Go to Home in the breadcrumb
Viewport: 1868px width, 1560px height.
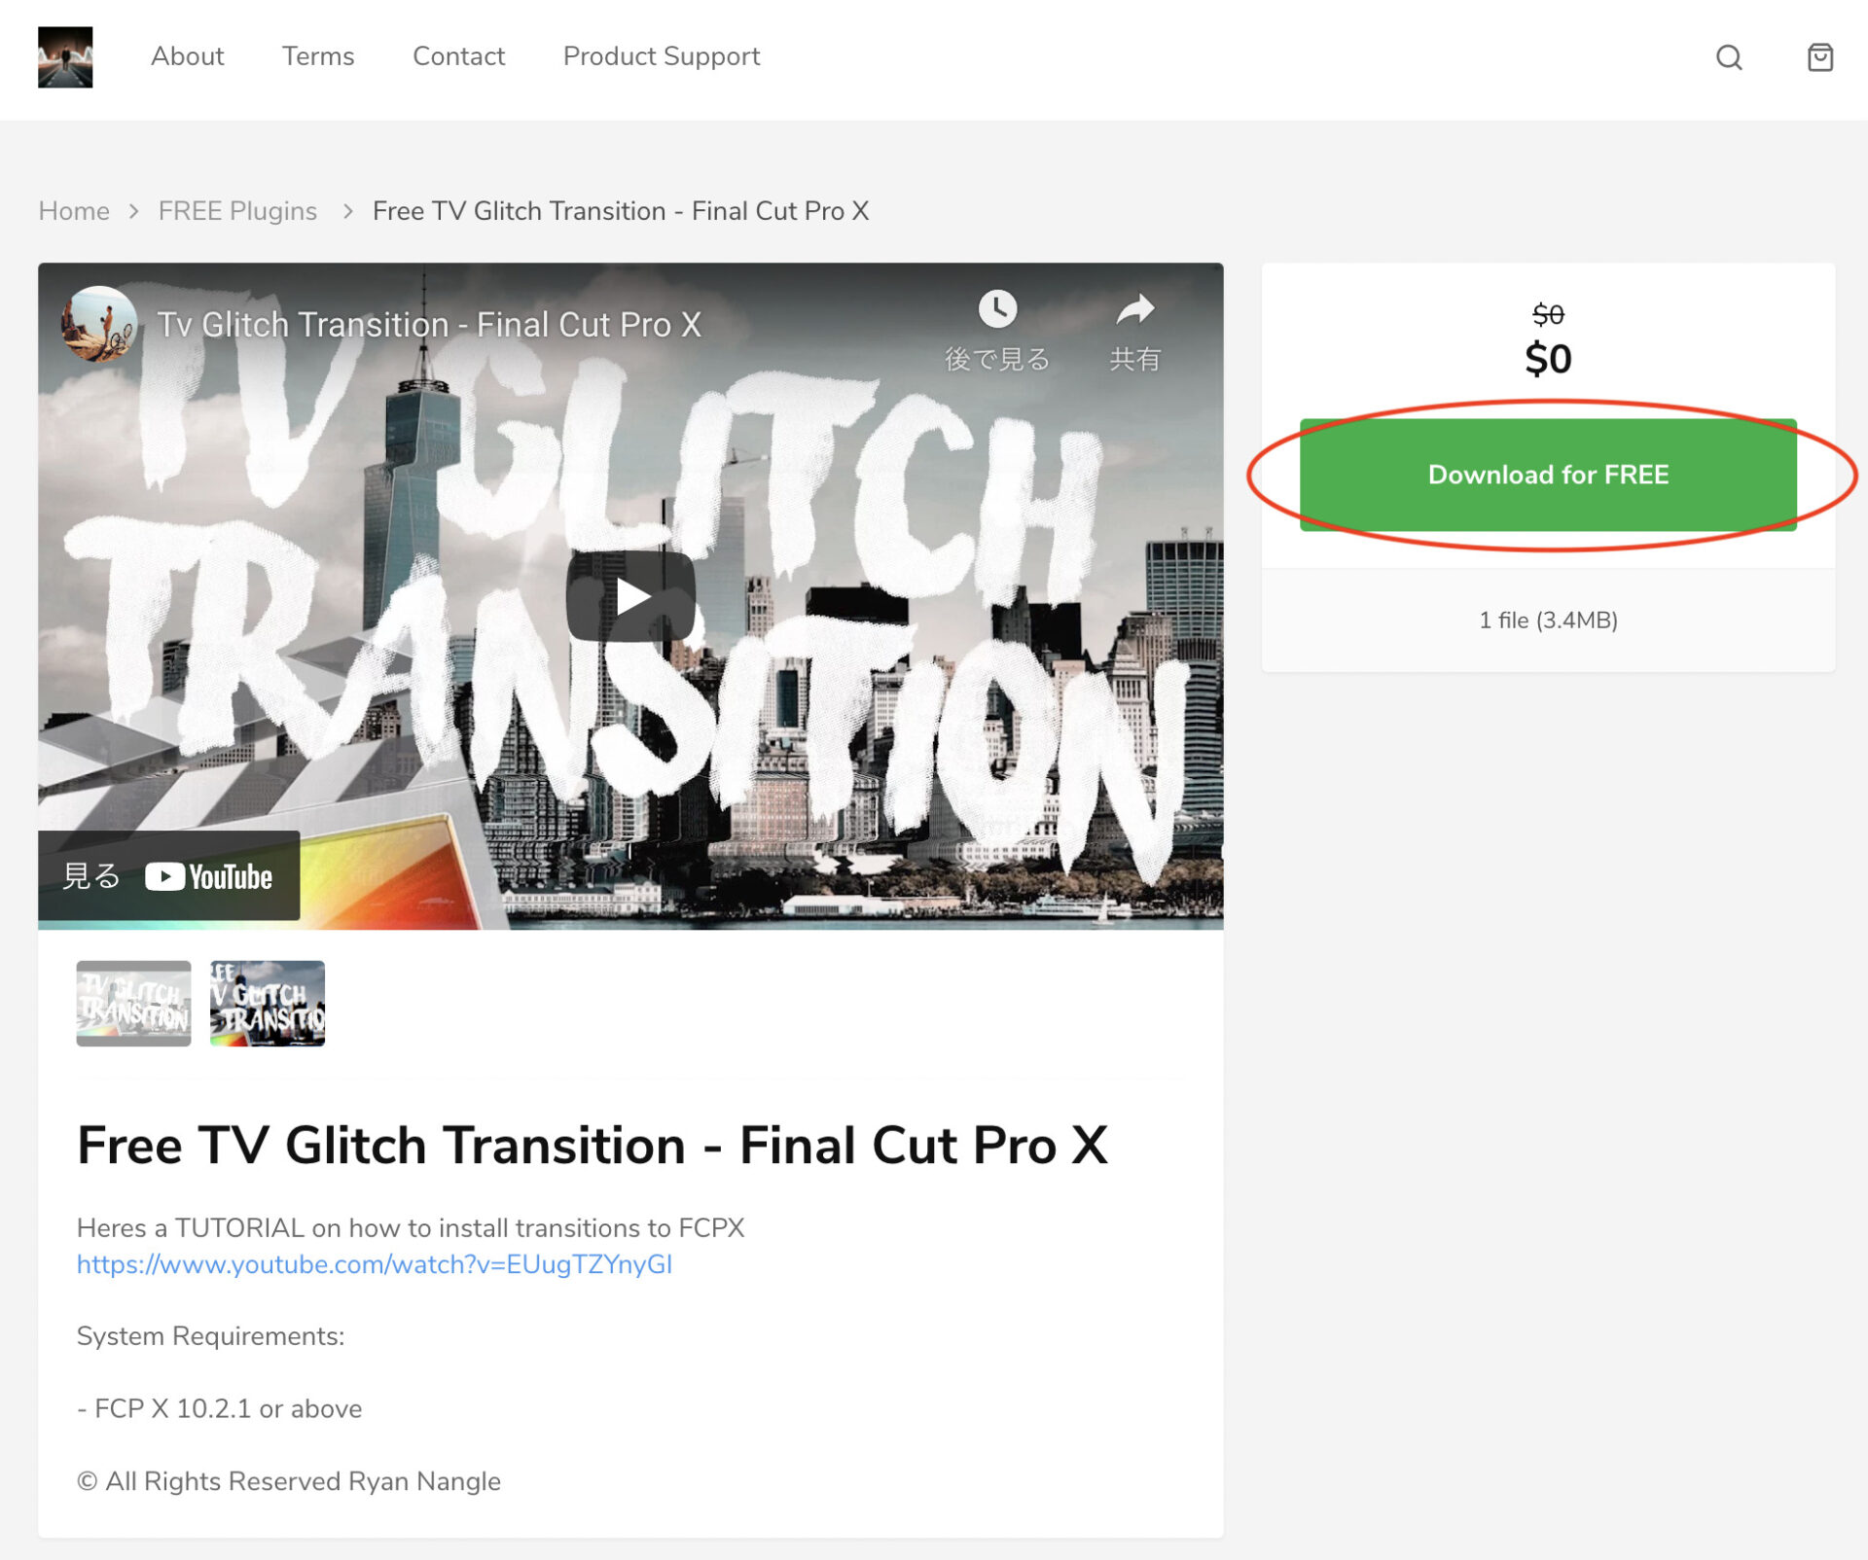[x=74, y=211]
